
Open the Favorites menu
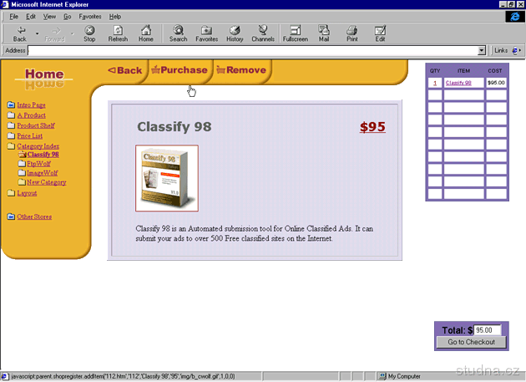click(90, 17)
